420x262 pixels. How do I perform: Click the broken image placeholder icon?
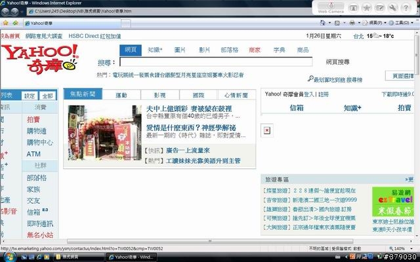point(267,130)
